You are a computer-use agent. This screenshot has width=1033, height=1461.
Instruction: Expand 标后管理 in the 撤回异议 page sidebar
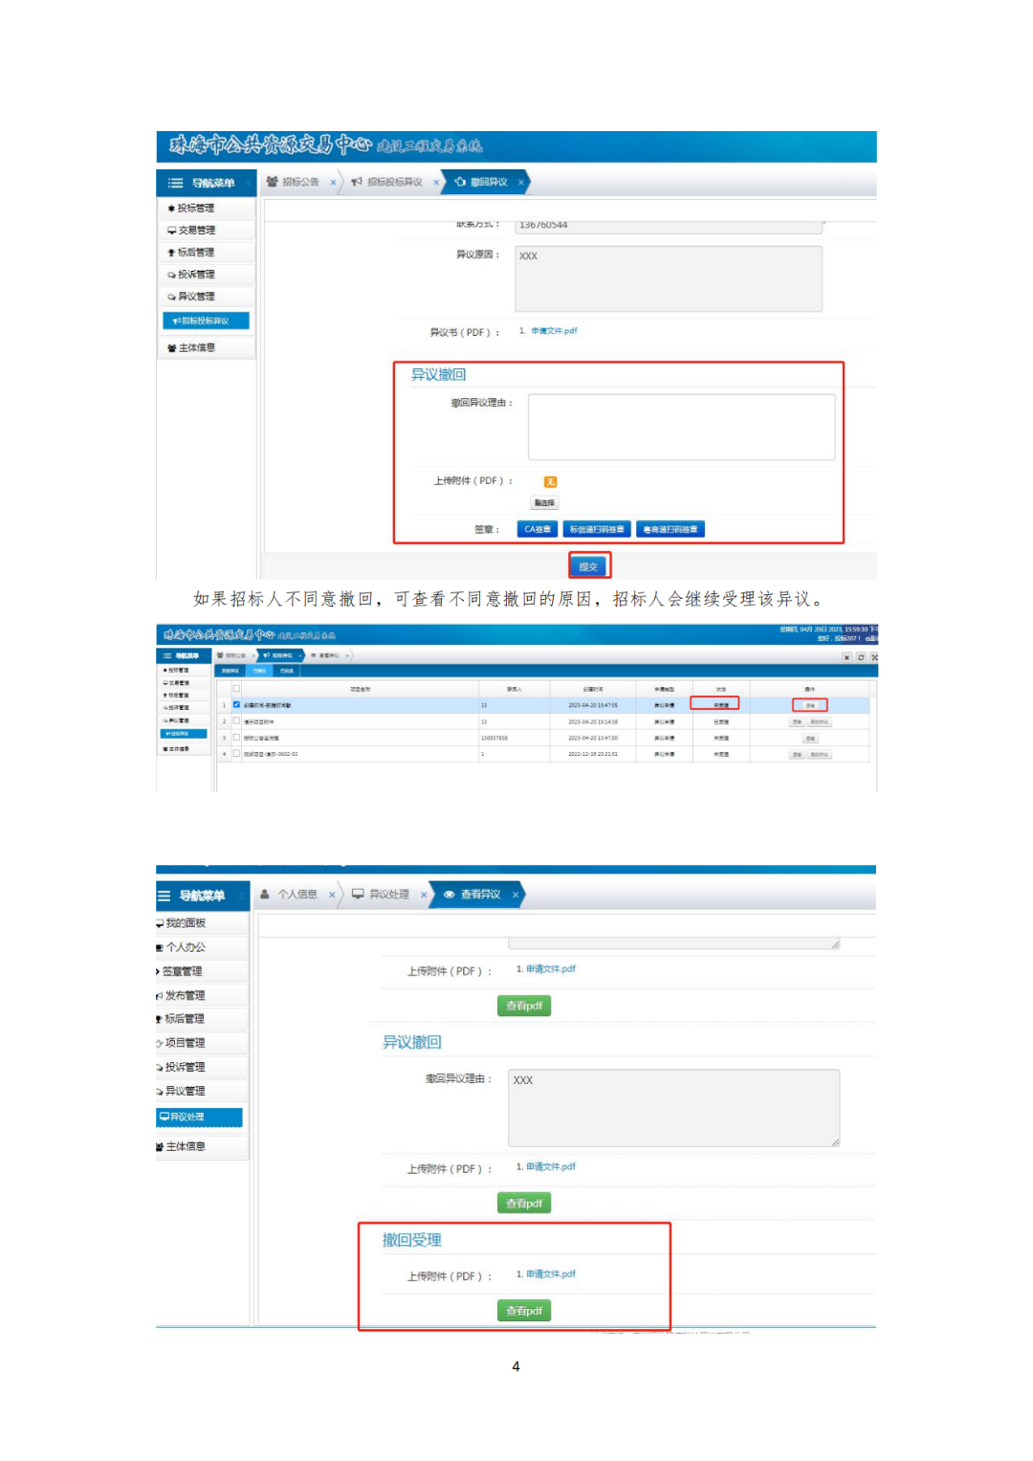coord(207,252)
